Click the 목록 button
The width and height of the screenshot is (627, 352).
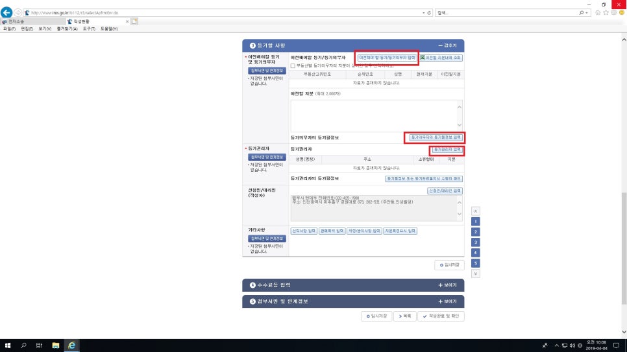tap(404, 316)
